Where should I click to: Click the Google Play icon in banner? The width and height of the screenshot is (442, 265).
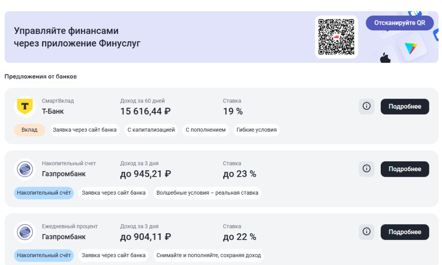coord(411,48)
